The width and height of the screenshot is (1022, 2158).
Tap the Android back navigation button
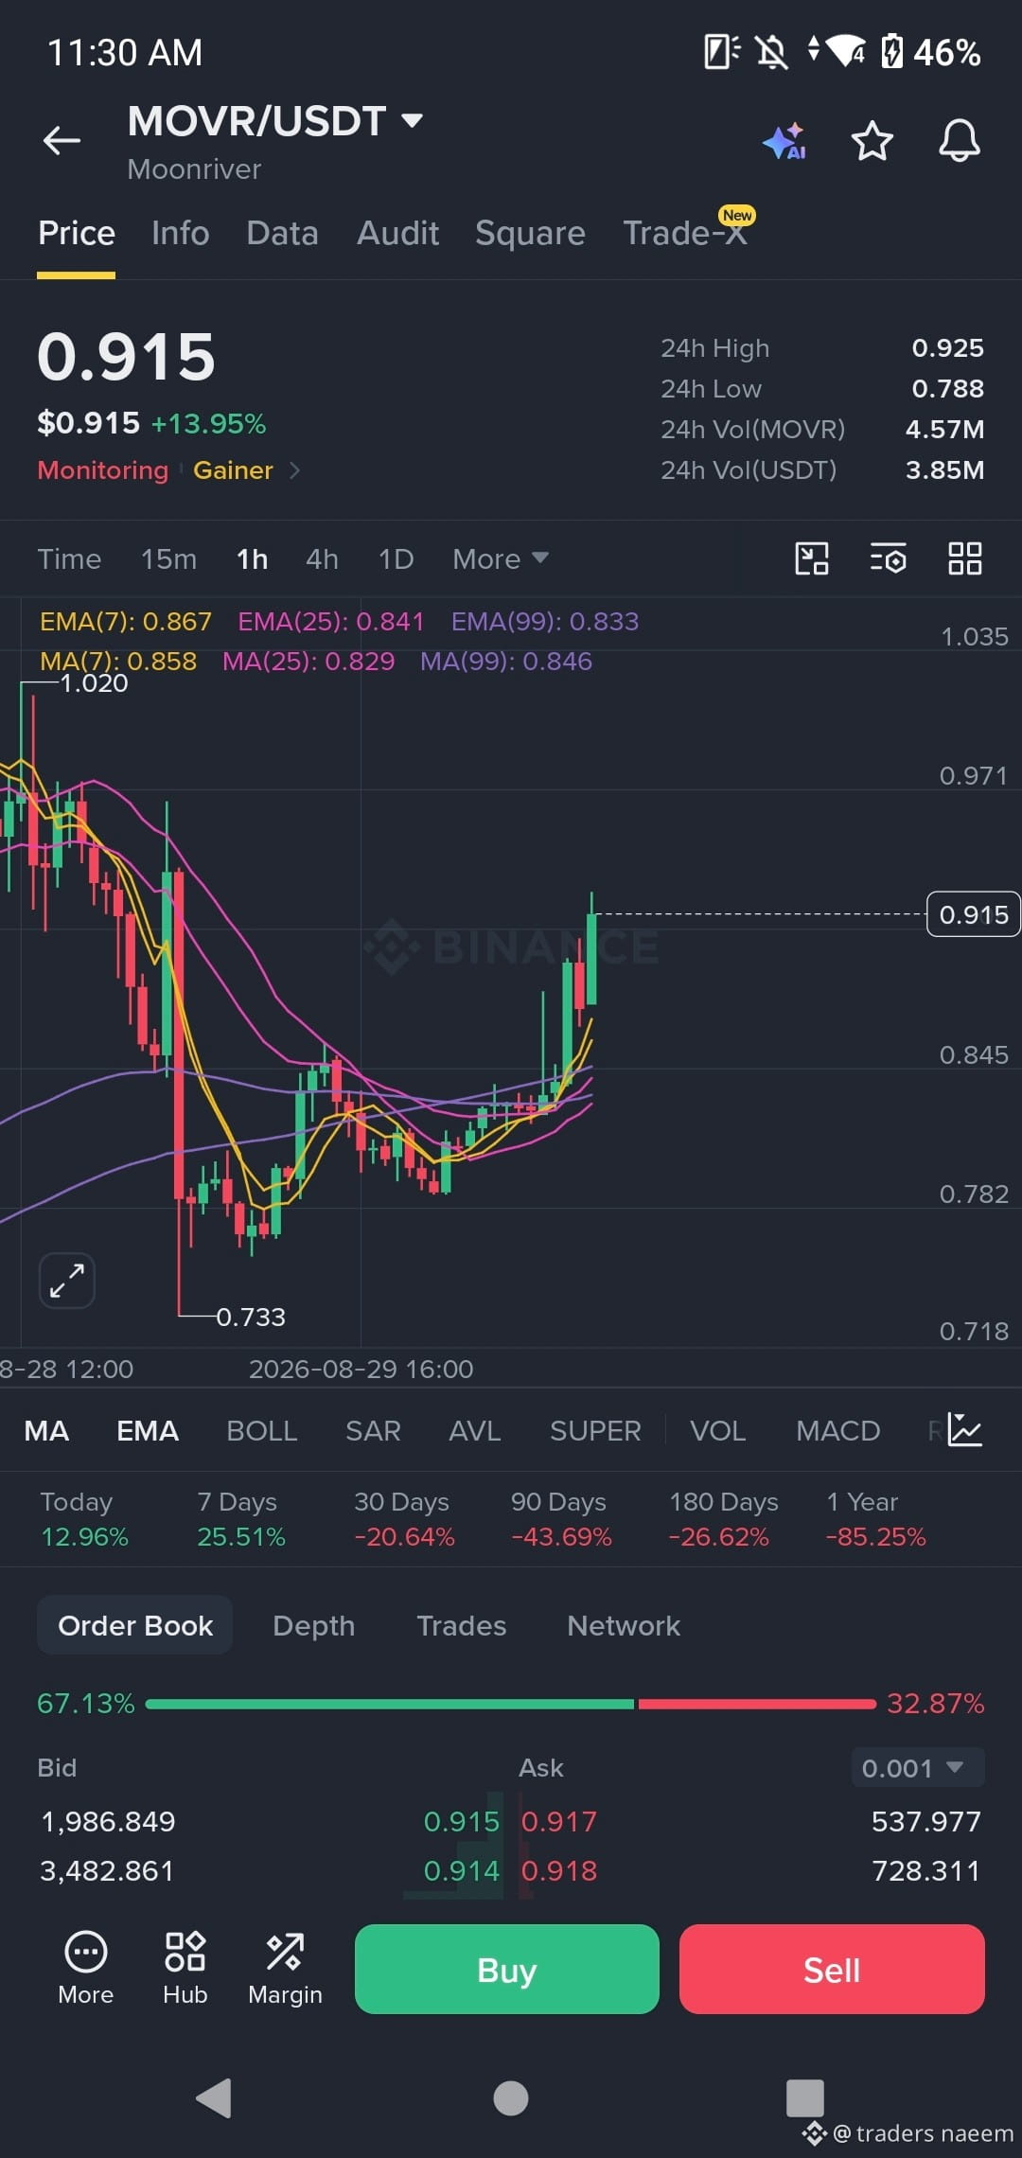[x=214, y=2098]
